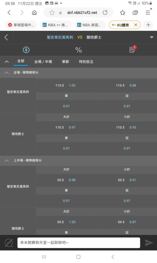This screenshot has width=157, height=263.
Task: Open the browser home page
Action: [34, 13]
